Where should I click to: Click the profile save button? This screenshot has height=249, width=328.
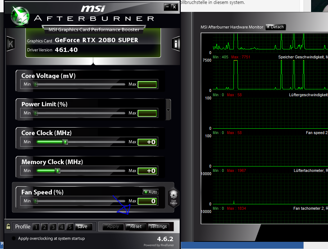coord(84,227)
